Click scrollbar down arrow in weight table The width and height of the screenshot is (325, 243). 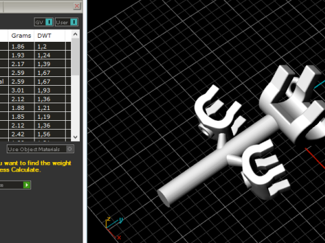click(75, 137)
